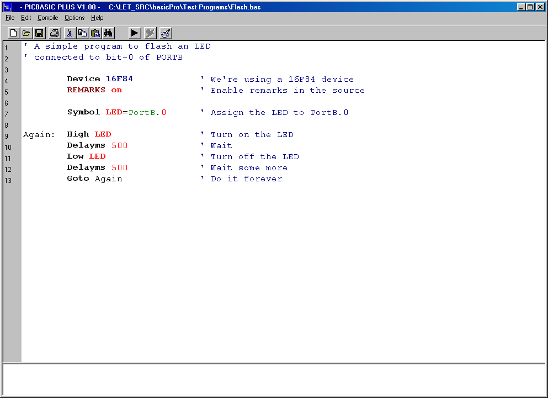Click the 'Again:' label on line 9
Image resolution: width=548 pixels, height=398 pixels.
pyautogui.click(x=39, y=135)
